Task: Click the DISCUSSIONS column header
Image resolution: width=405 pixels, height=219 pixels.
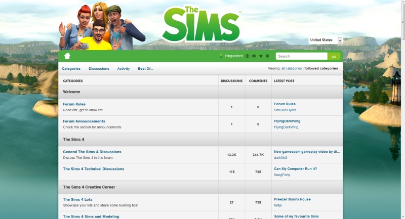Action: click(x=232, y=81)
